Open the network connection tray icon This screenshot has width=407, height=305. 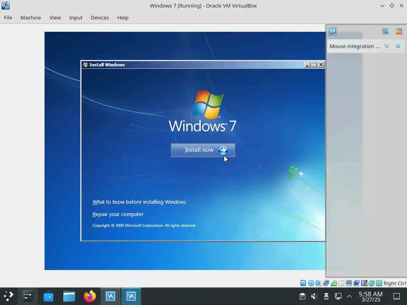point(338,296)
